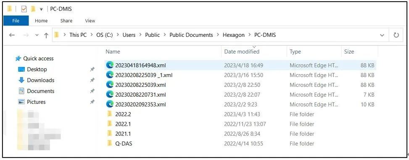
Task: Click PC-DMIS breadcrumb in address path
Action: (265, 35)
